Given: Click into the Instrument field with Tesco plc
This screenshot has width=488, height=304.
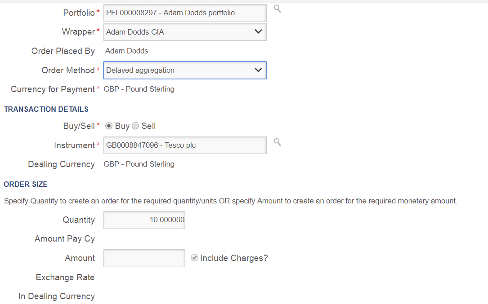Looking at the screenshot, I should coord(185,145).
